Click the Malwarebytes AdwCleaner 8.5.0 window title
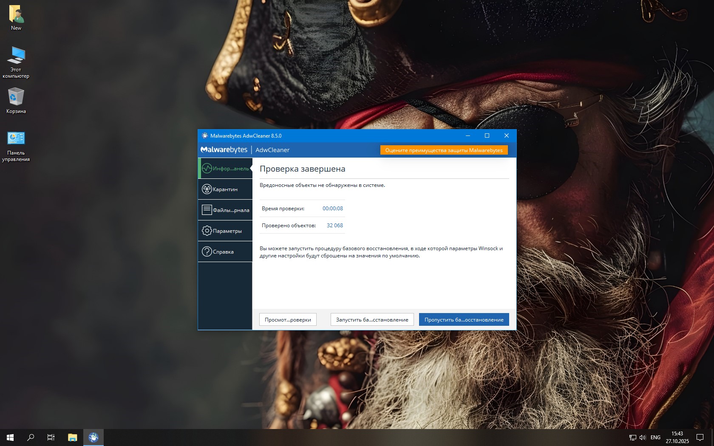714x446 pixels. (x=246, y=136)
